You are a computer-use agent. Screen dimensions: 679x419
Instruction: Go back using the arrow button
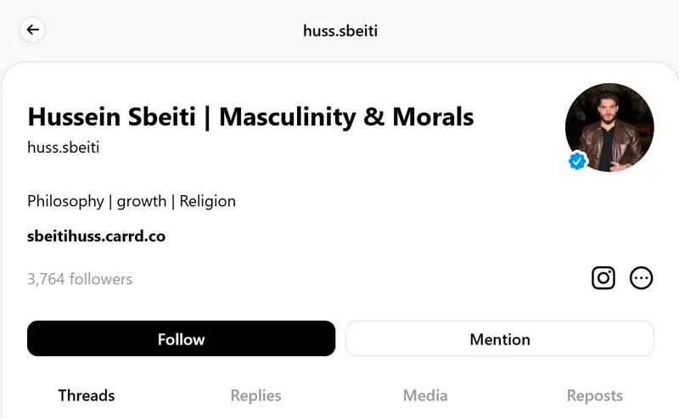pyautogui.click(x=32, y=30)
